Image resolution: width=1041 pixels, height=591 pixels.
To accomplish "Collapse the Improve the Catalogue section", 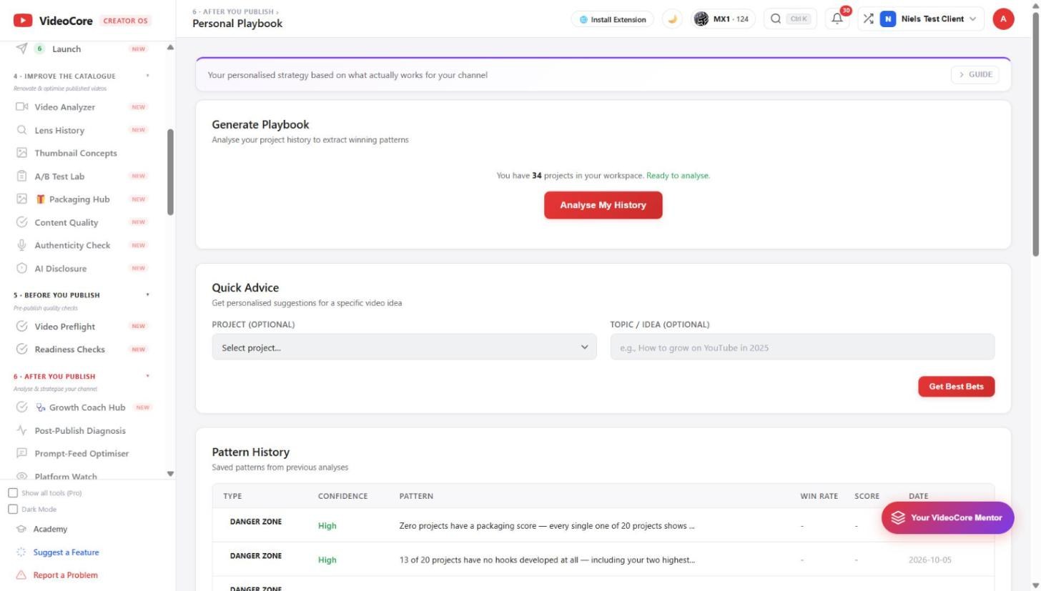I will click(148, 76).
